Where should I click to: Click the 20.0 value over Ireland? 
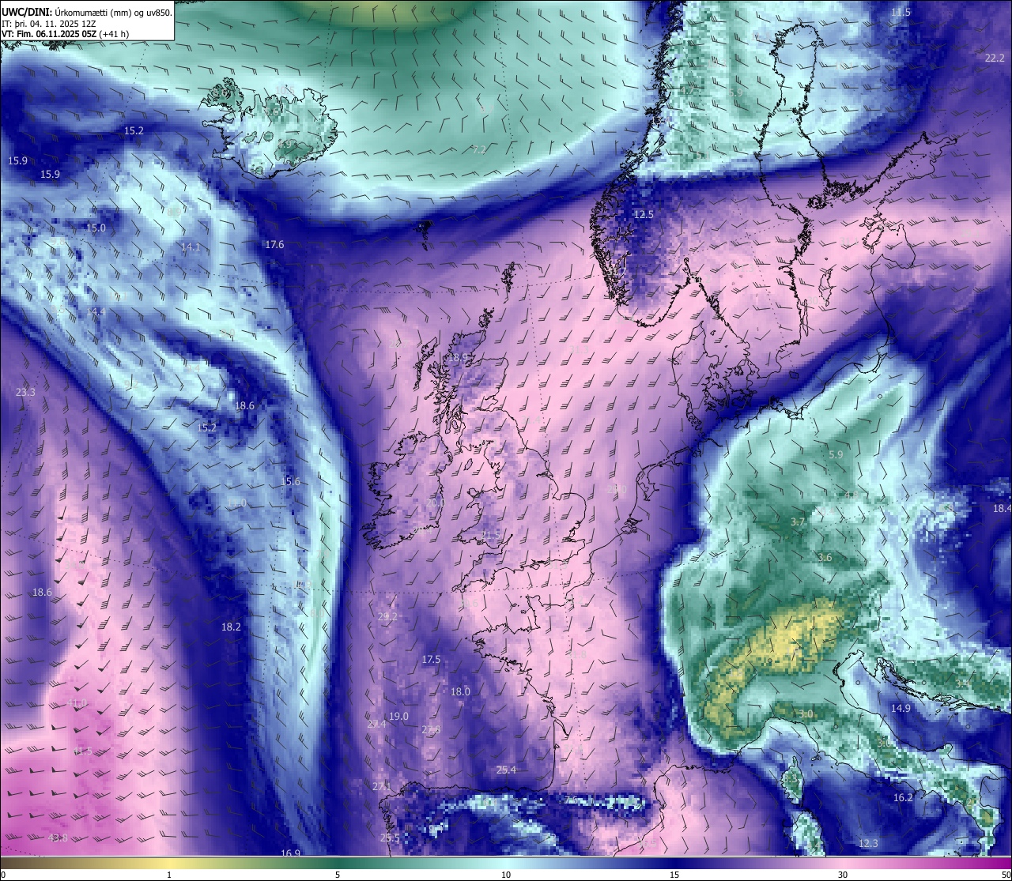[x=435, y=503]
